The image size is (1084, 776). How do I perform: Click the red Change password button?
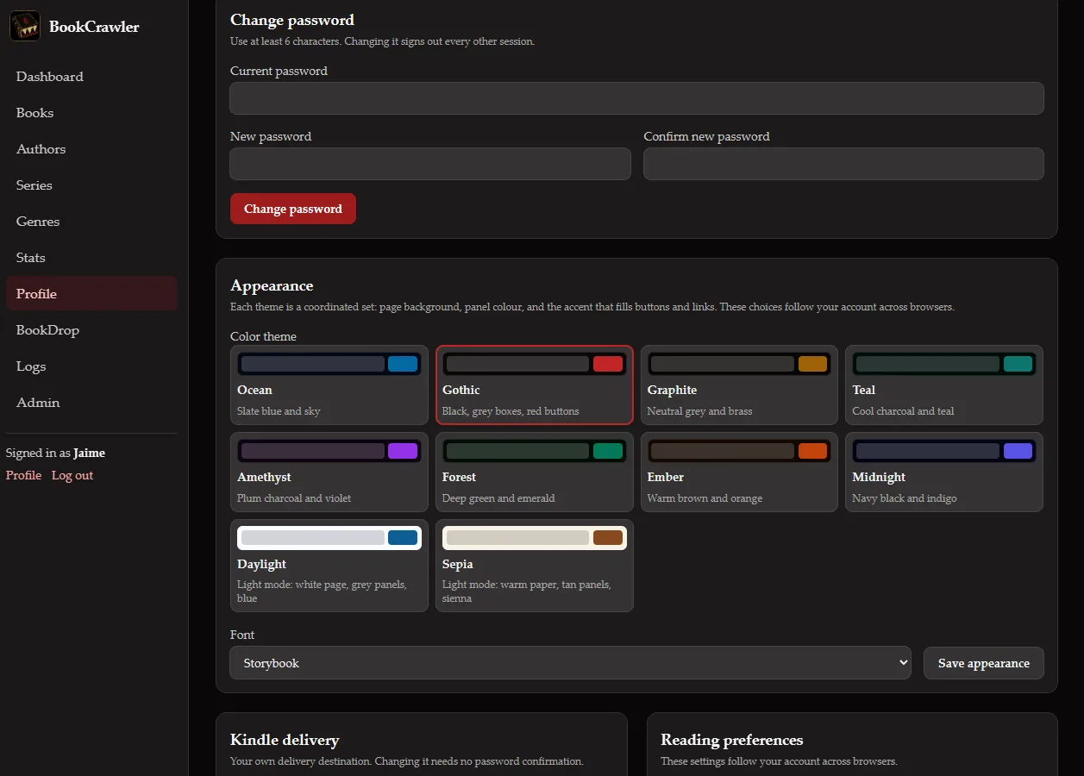pyautogui.click(x=293, y=209)
